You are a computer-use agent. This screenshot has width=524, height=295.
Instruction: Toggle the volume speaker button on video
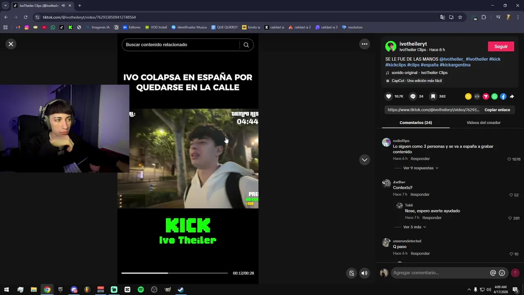pos(364,273)
